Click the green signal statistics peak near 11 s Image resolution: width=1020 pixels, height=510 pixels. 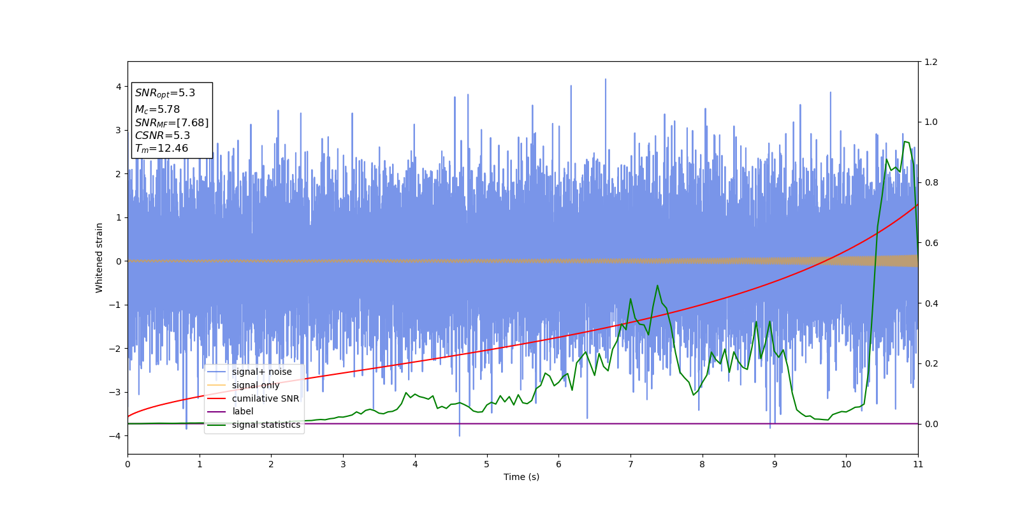pyautogui.click(x=905, y=142)
